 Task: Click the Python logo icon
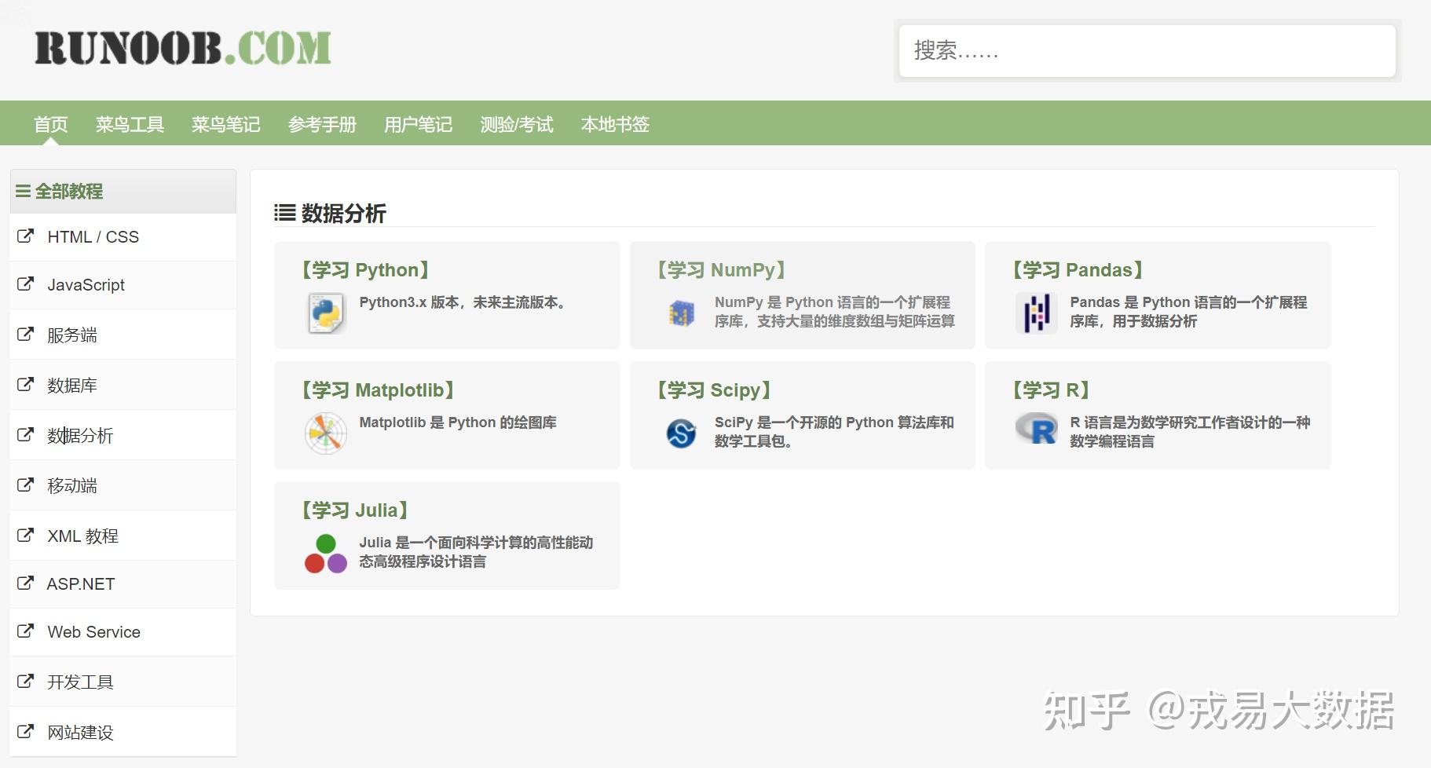click(x=325, y=313)
